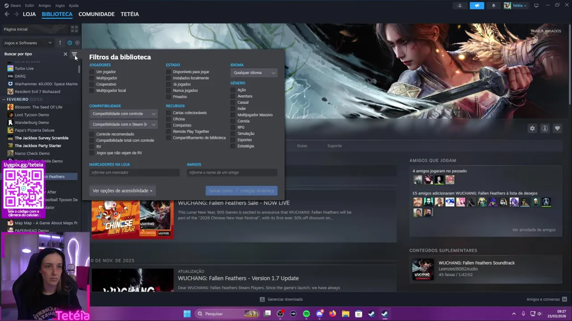
Task: Open Firefox from the taskbar
Action: (332, 314)
